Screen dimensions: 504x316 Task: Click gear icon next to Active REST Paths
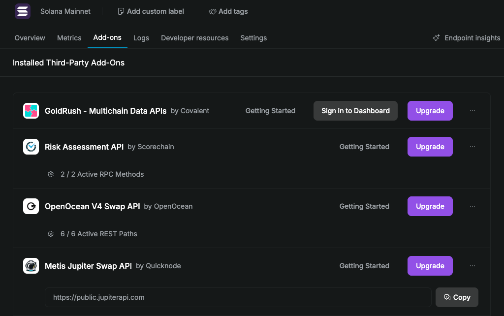(51, 234)
